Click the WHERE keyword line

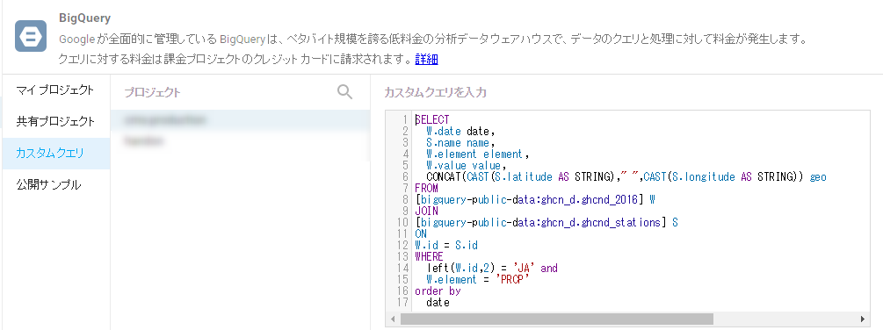(x=429, y=257)
